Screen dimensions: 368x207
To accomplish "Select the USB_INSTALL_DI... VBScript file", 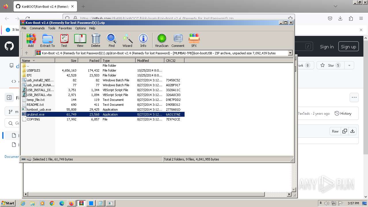I will click(x=103, y=90).
